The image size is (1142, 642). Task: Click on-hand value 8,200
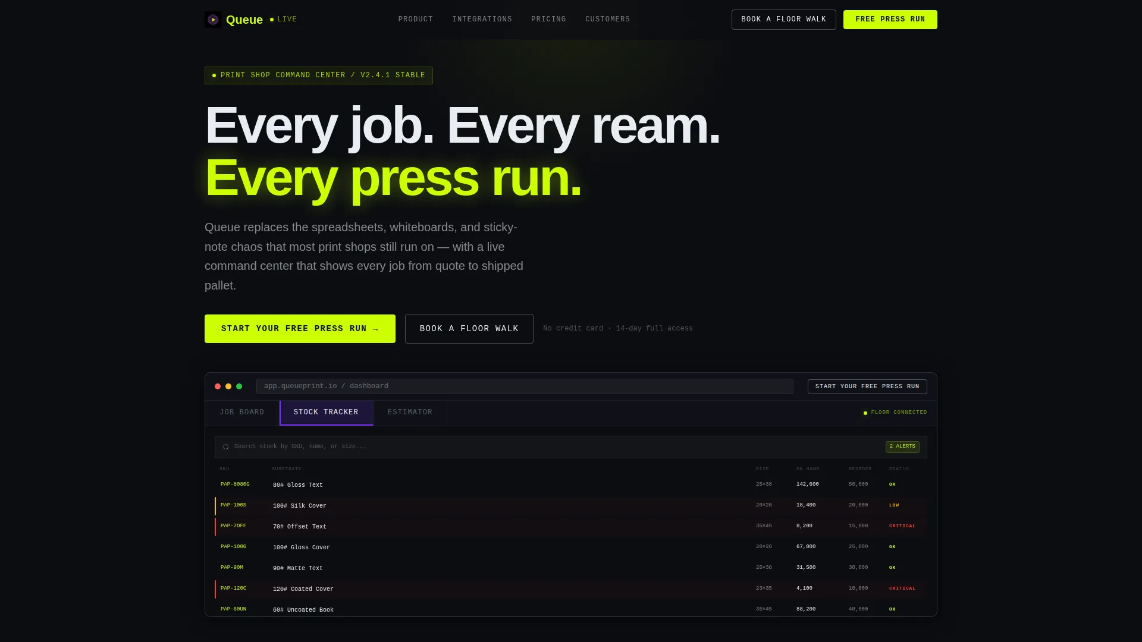click(x=804, y=526)
